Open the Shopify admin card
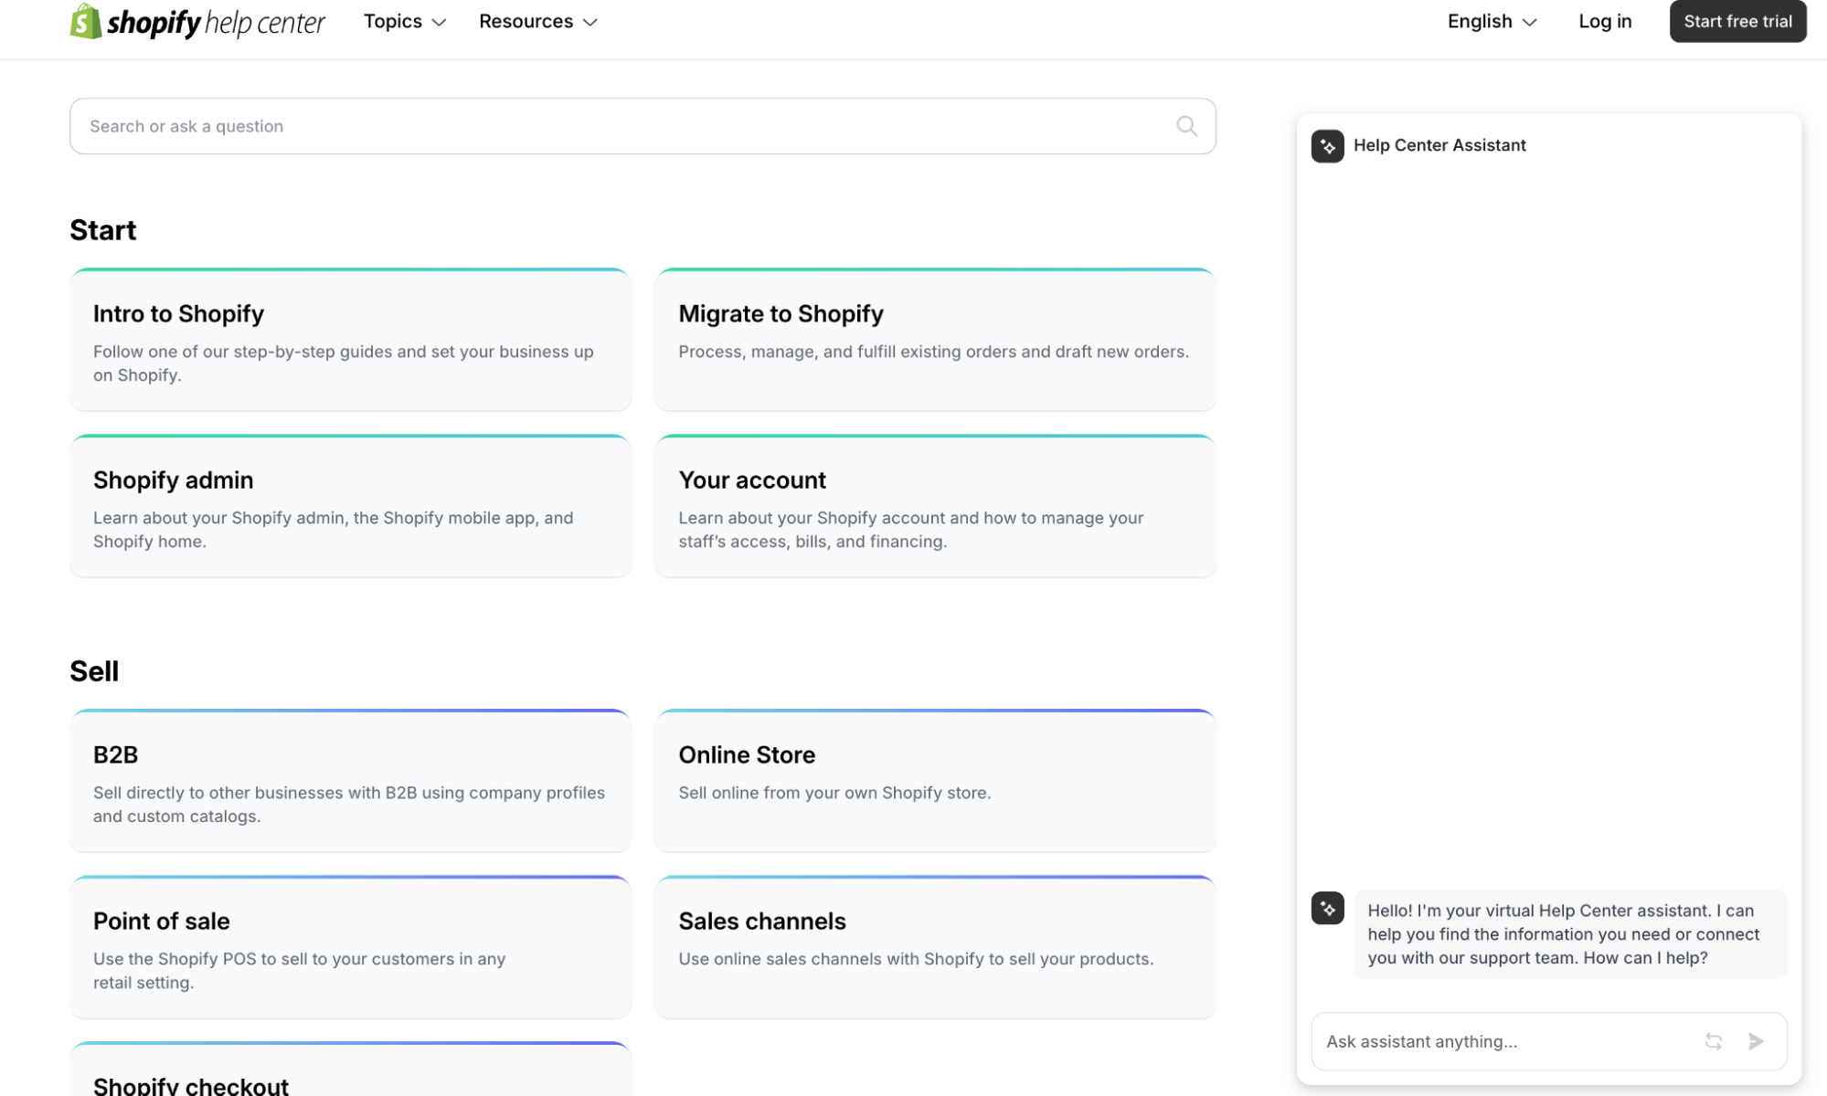This screenshot has width=1827, height=1096. click(350, 506)
